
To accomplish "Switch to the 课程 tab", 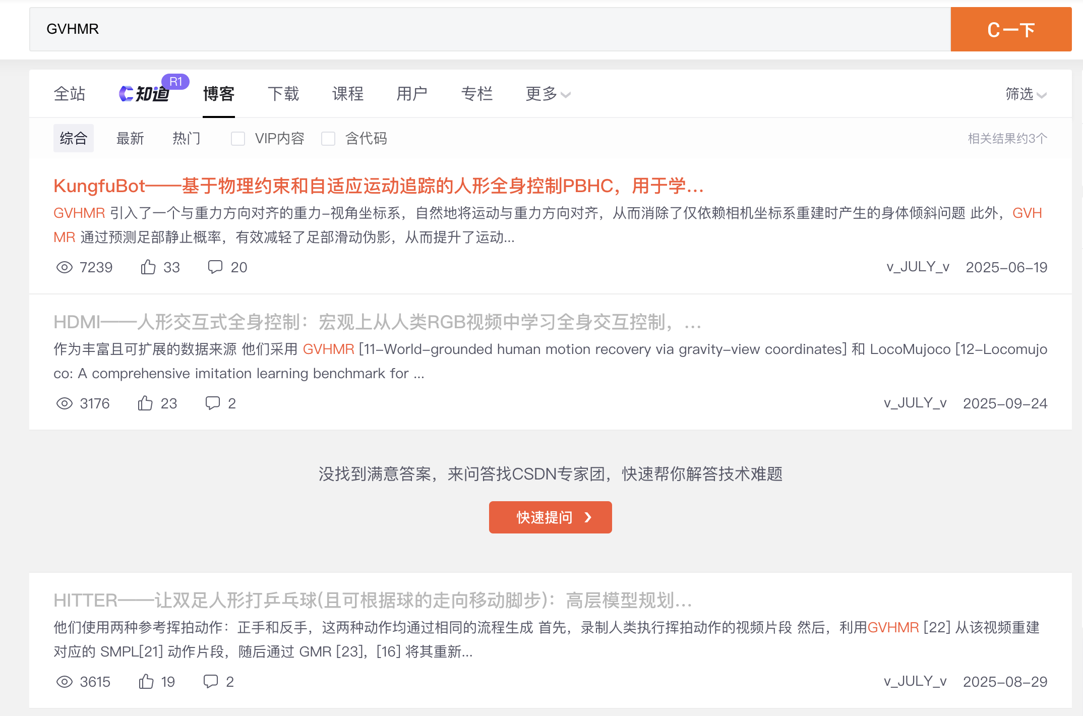I will (348, 94).
